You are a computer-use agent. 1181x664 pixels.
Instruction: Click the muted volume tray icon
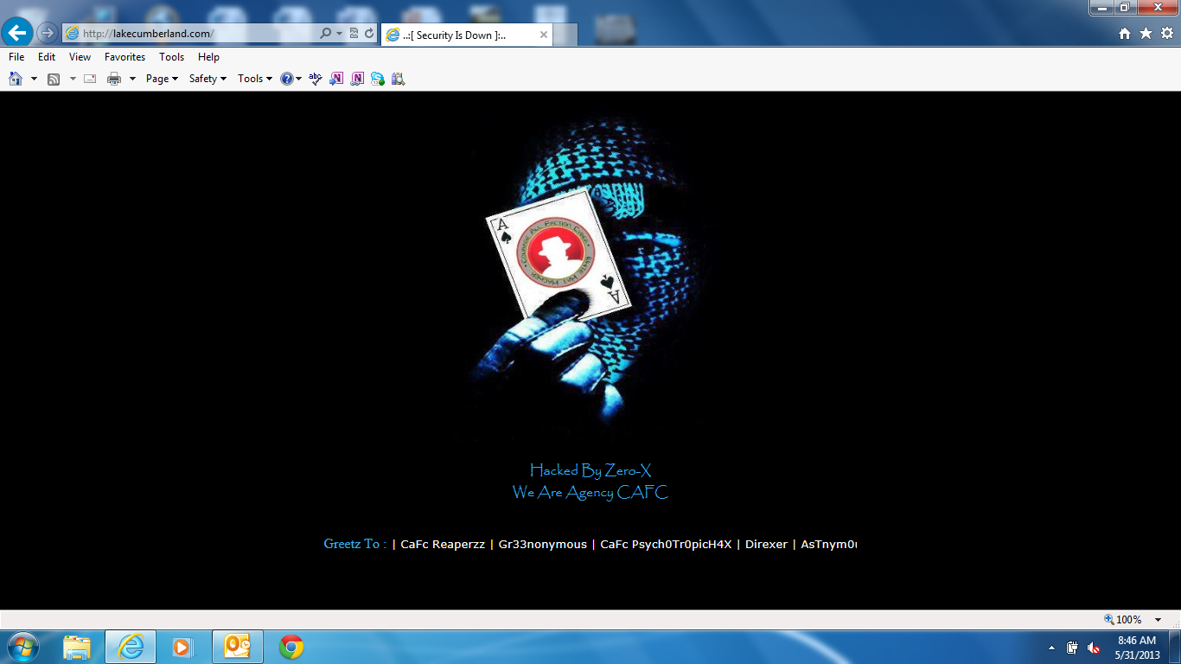[1094, 648]
